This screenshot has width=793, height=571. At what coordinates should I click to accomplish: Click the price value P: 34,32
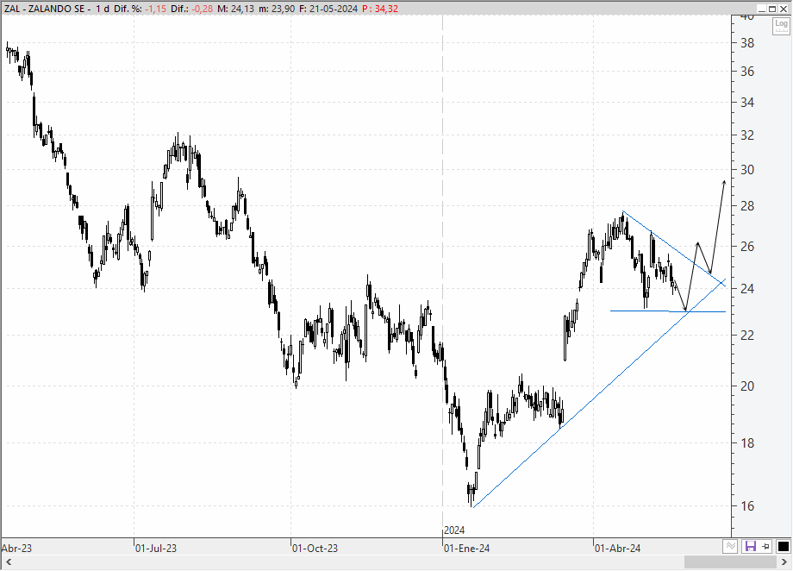[380, 9]
